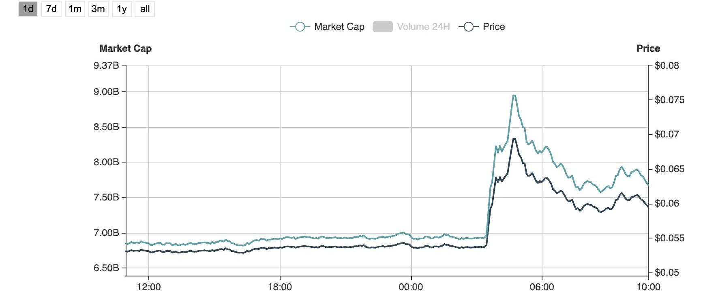703x291 pixels.
Task: Click the Price legend circle icon
Action: tap(468, 27)
